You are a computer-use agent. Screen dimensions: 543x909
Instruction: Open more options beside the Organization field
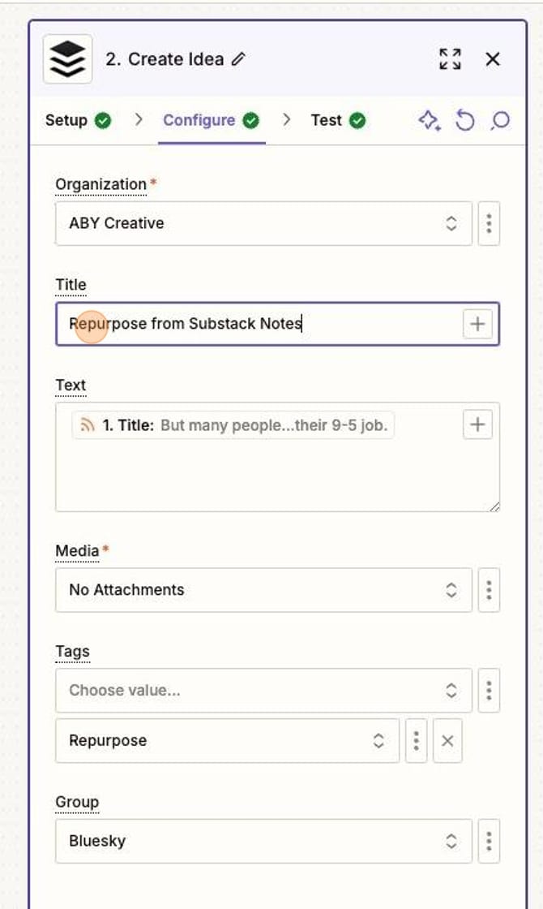pos(490,224)
